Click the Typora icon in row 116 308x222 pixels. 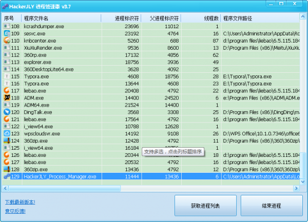click(7, 84)
